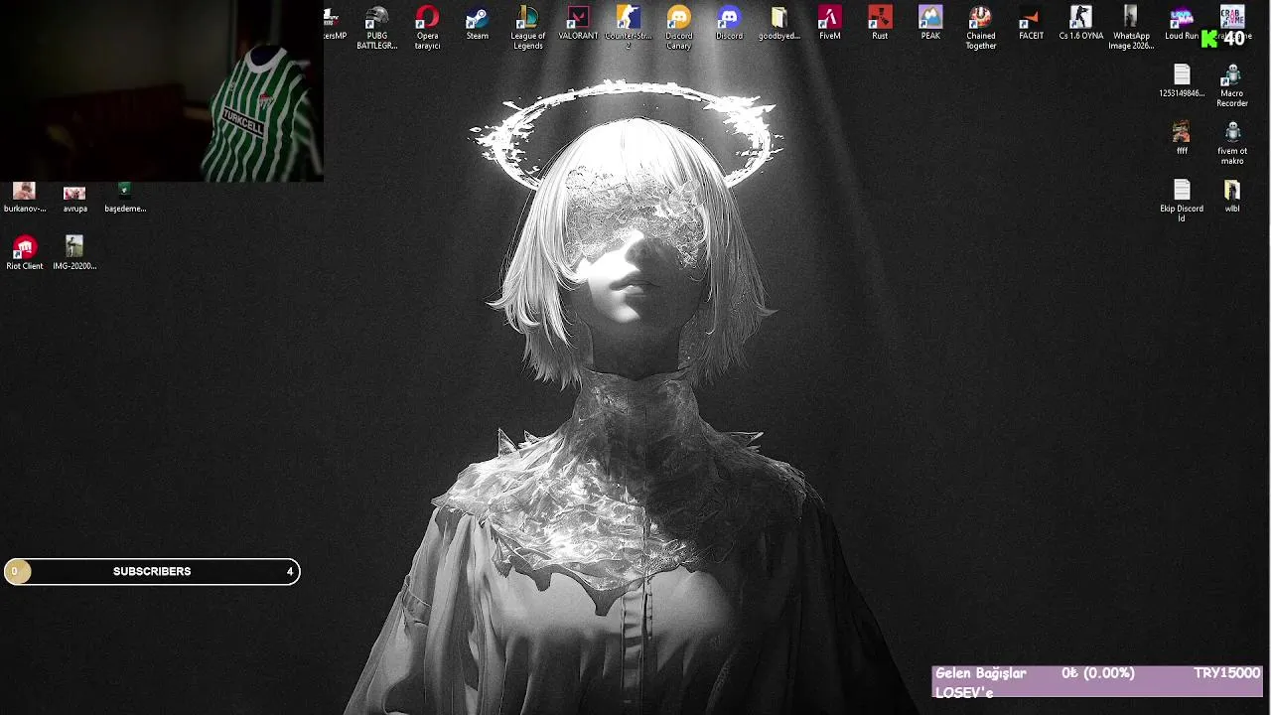Image resolution: width=1271 pixels, height=715 pixels.
Task: Launch the FiveM desktop shortcut
Action: point(829,23)
